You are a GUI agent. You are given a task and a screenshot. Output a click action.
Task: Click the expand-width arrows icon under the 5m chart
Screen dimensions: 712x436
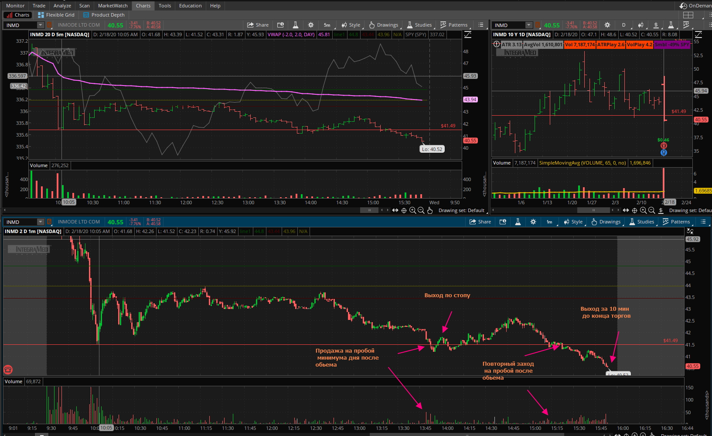tap(395, 210)
